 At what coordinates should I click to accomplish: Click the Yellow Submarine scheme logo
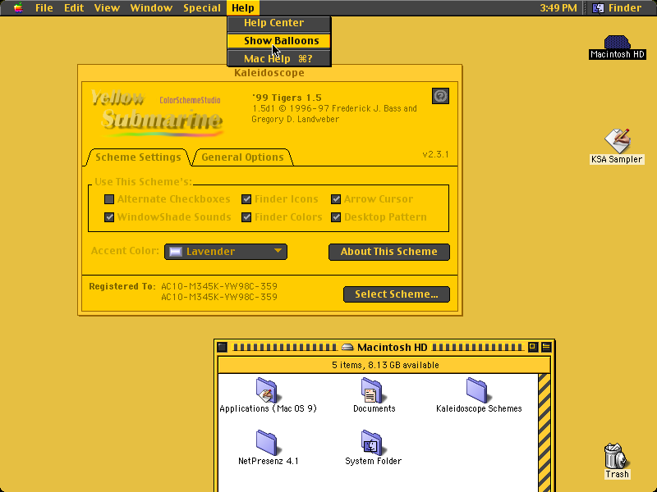157,113
